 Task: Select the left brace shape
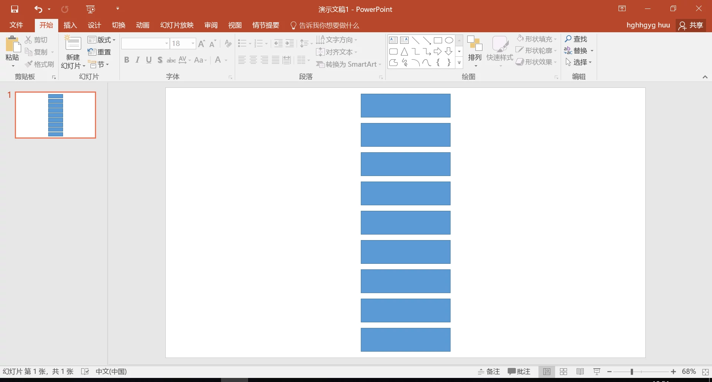pos(438,63)
